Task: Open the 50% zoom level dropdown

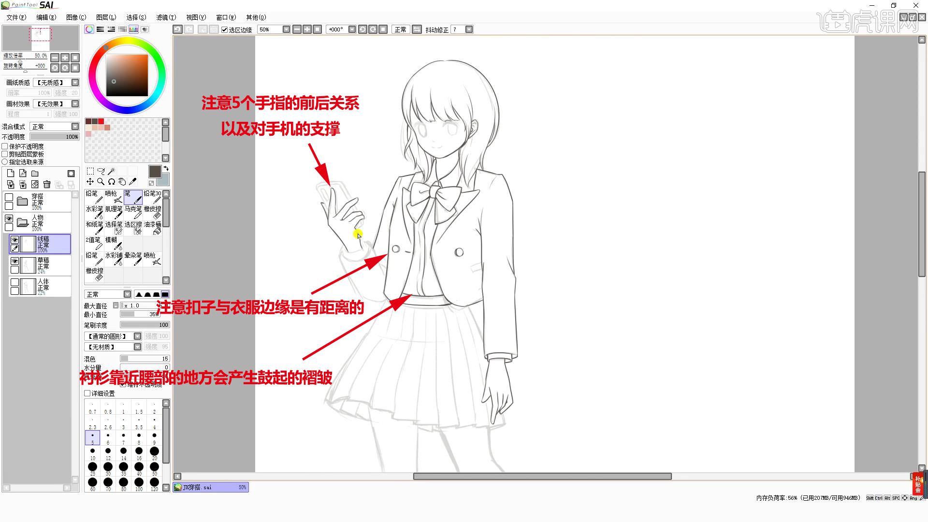Action: coord(287,29)
